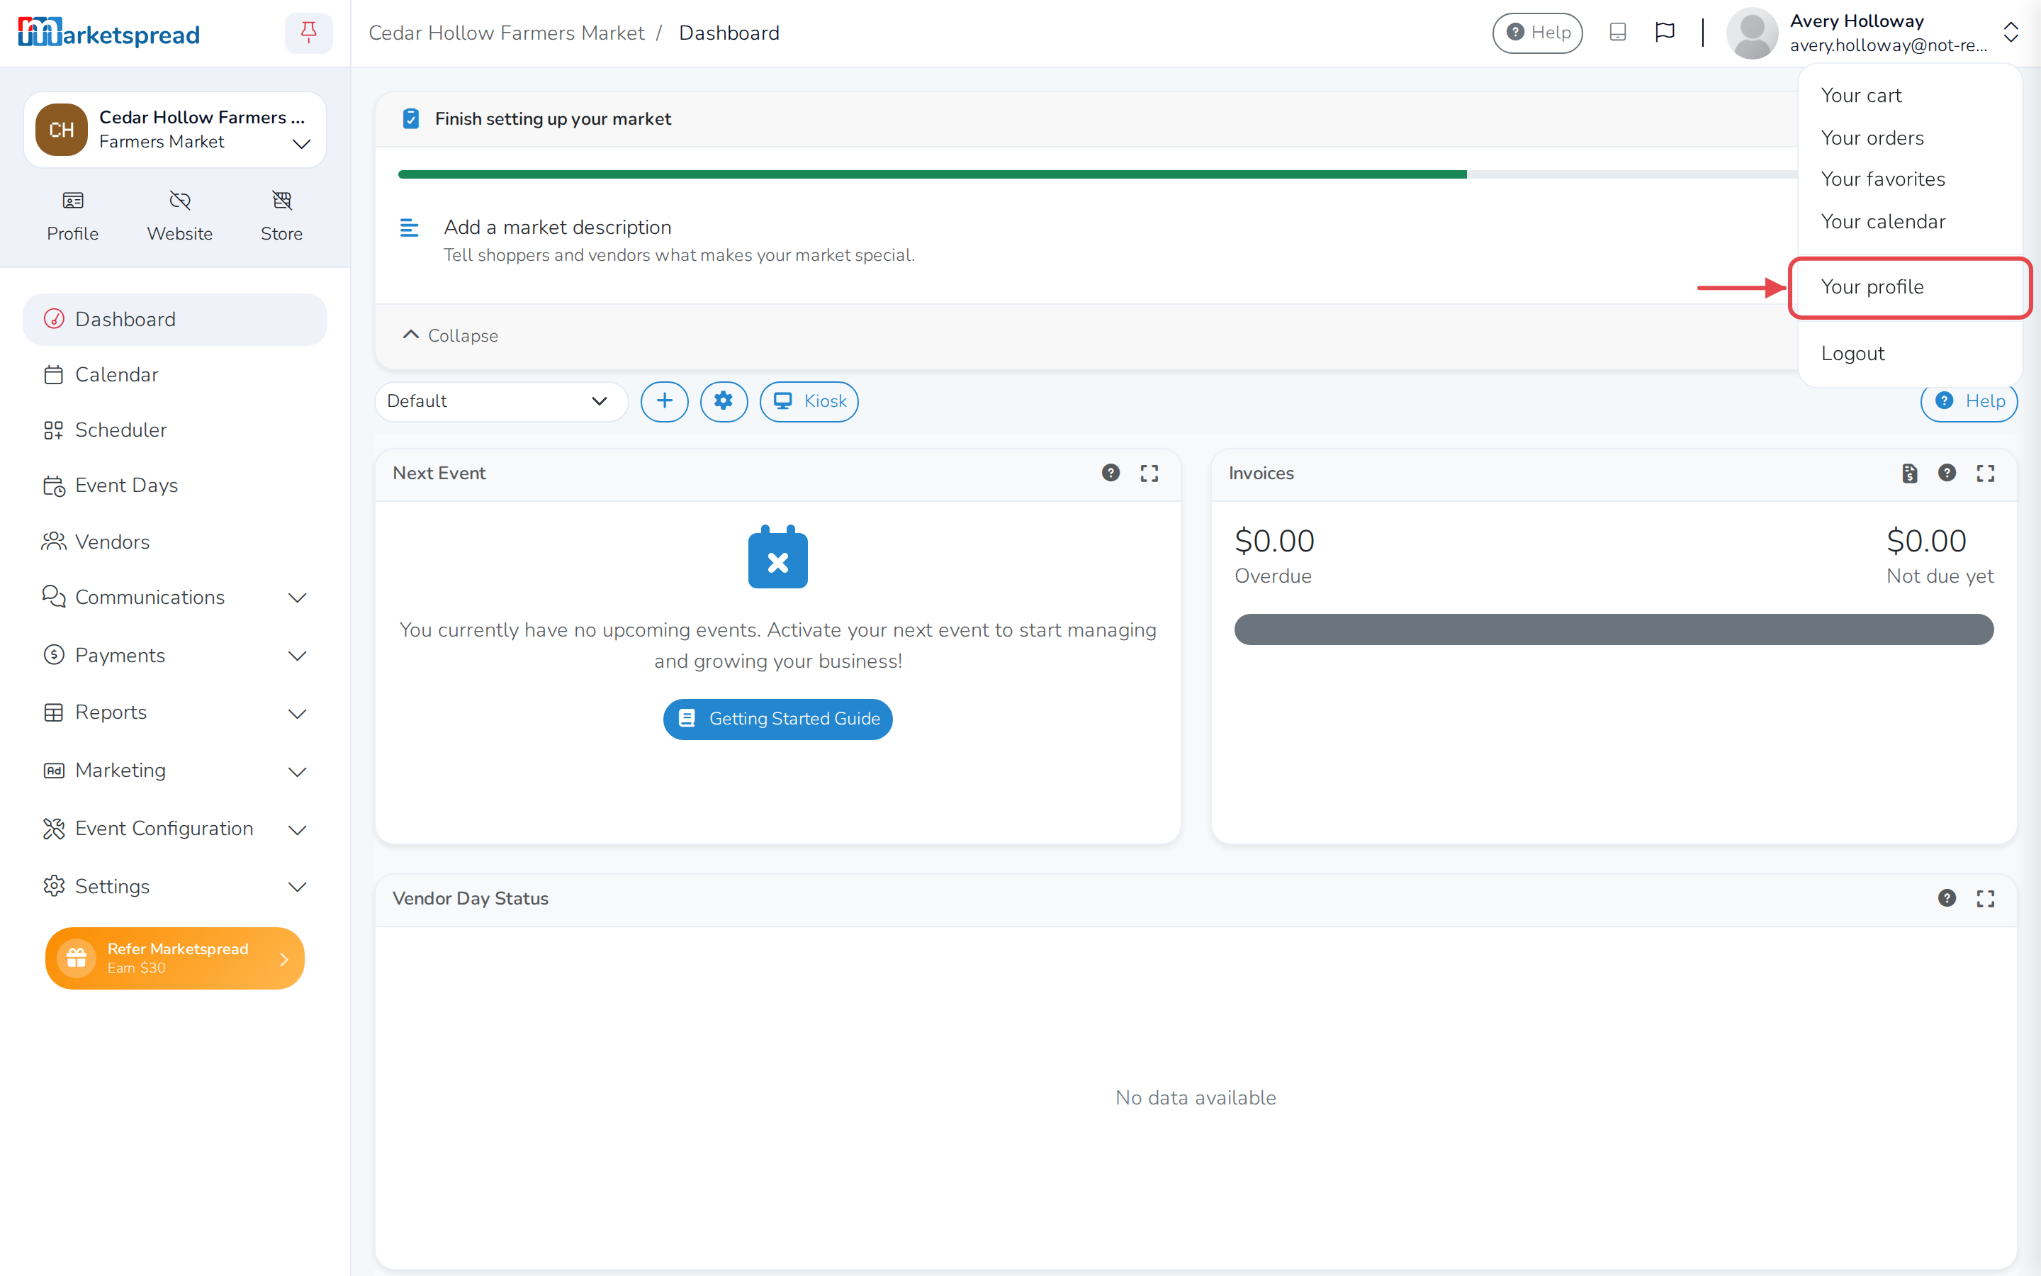The width and height of the screenshot is (2041, 1276).
Task: Expand the Payments menu
Action: click(174, 656)
